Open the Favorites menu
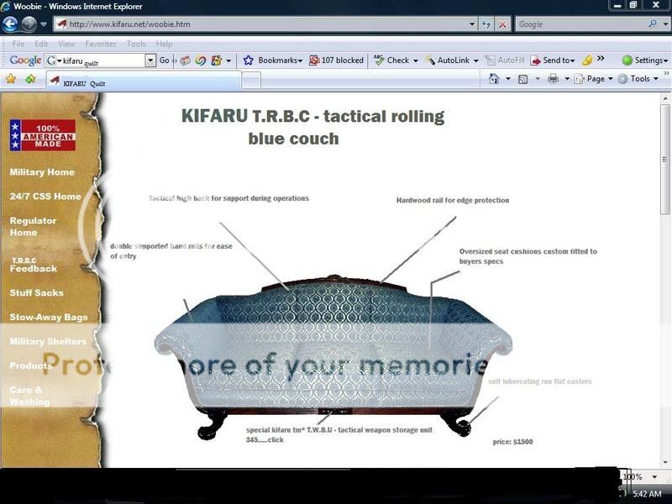The width and height of the screenshot is (672, 504). tap(100, 44)
